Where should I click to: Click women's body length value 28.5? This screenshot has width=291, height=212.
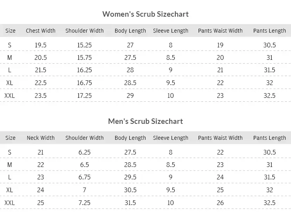(x=130, y=83)
